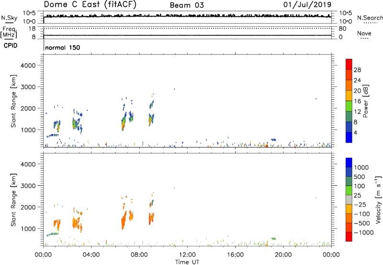Click the '3000' tick on Velocity panel
The image size is (383, 265).
click(28, 186)
